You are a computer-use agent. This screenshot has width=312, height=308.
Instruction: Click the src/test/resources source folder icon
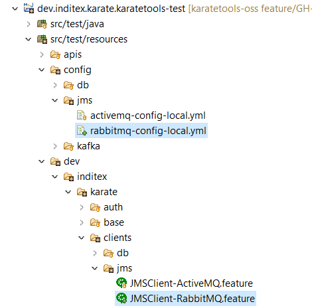[42, 39]
